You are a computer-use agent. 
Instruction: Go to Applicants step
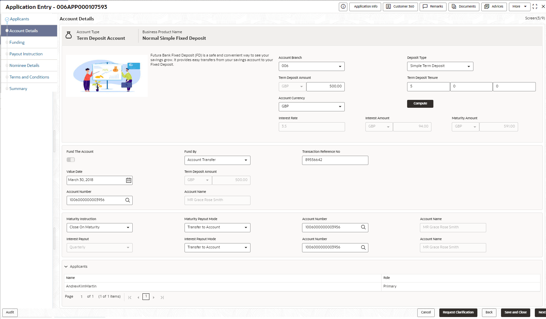pos(19,19)
